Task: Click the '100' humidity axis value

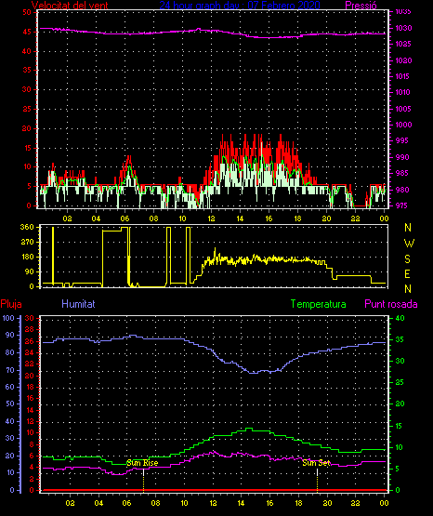Action: (8, 318)
